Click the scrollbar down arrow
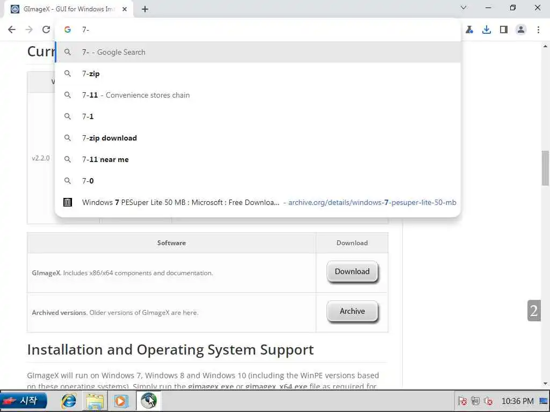The height and width of the screenshot is (412, 550). coord(545,384)
